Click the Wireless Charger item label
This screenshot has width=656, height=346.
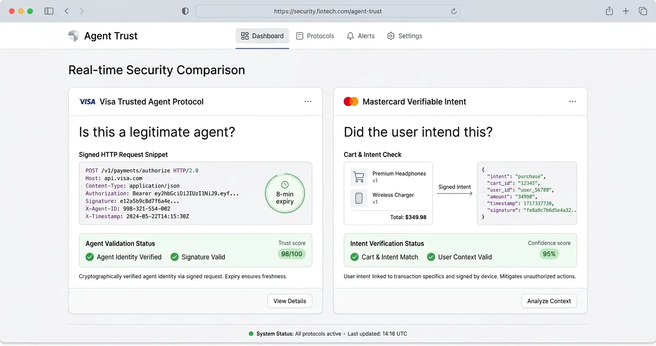coord(393,195)
